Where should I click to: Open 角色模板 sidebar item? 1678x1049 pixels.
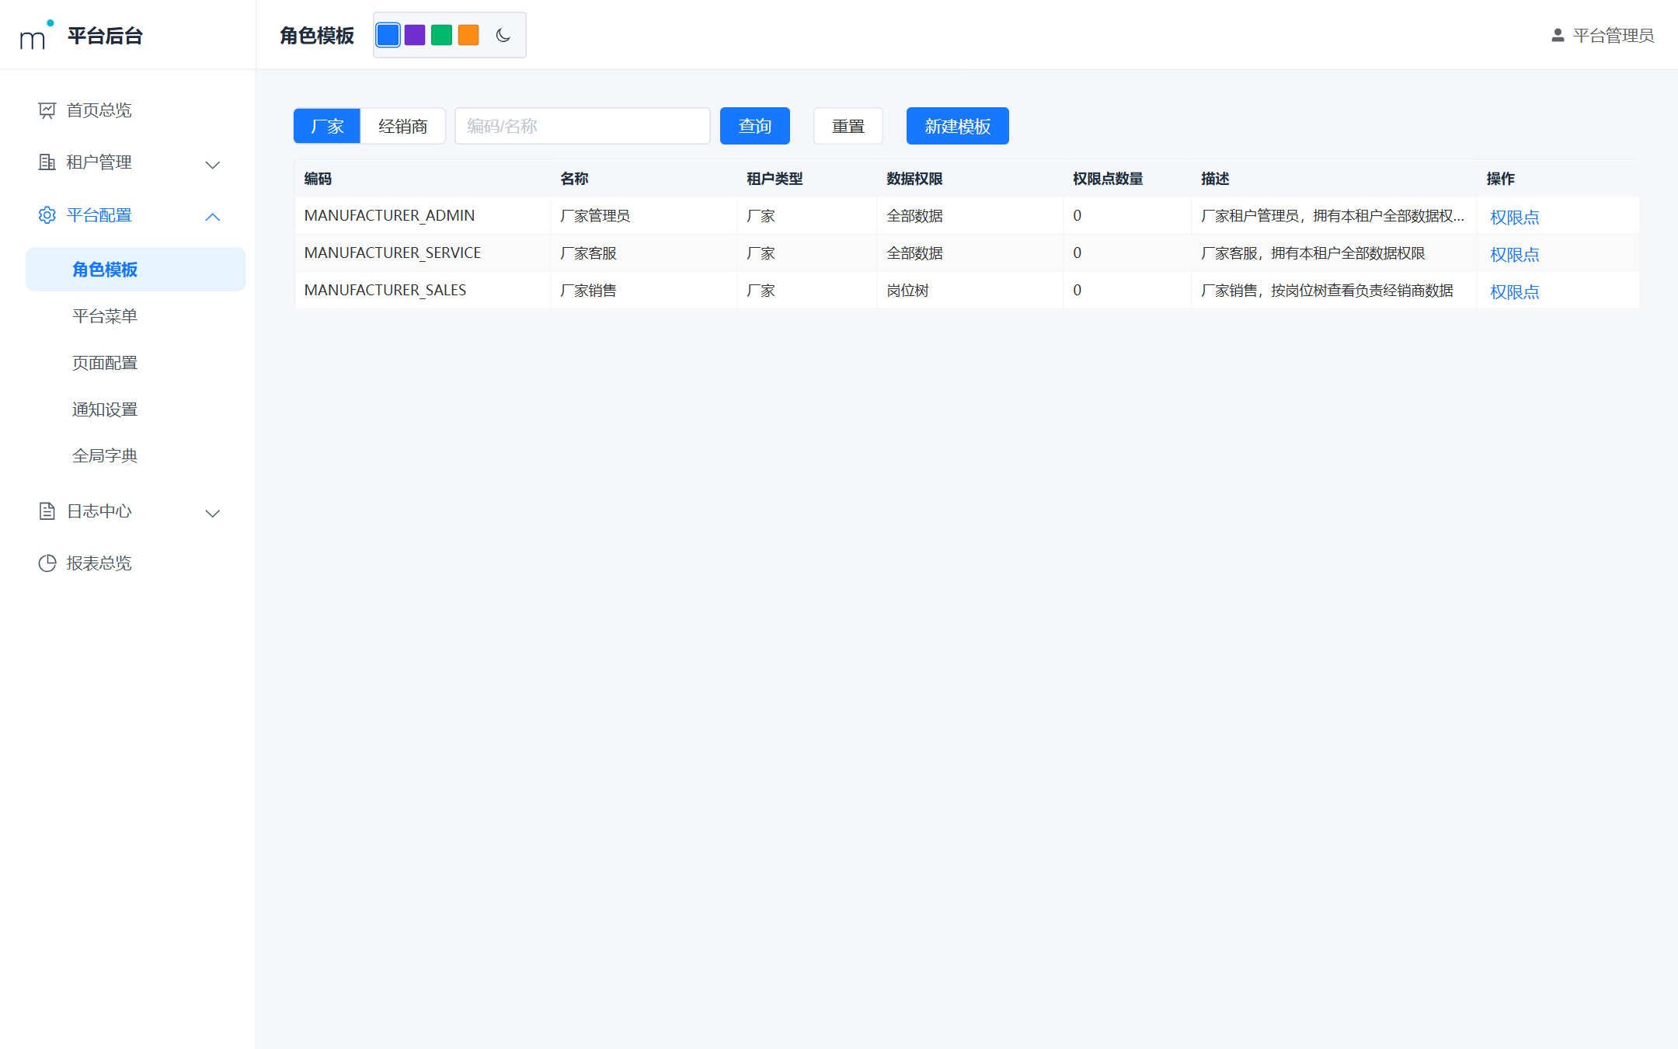[136, 270]
